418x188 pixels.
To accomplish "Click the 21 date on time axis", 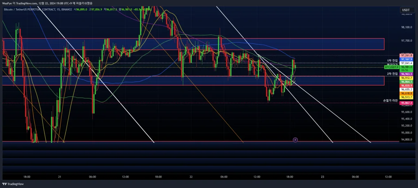I will coord(60,177).
